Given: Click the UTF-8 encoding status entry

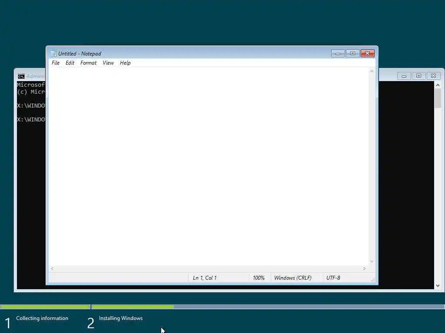Looking at the screenshot, I should click(x=333, y=278).
